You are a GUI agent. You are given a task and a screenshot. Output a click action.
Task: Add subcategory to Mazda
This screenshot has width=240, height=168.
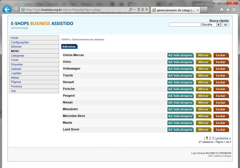[x=180, y=123]
